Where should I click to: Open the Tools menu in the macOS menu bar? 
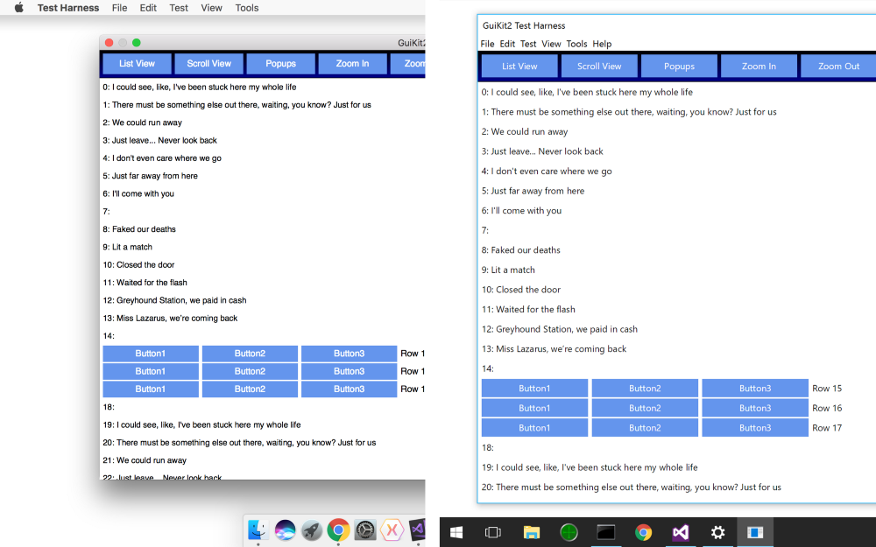click(x=246, y=8)
